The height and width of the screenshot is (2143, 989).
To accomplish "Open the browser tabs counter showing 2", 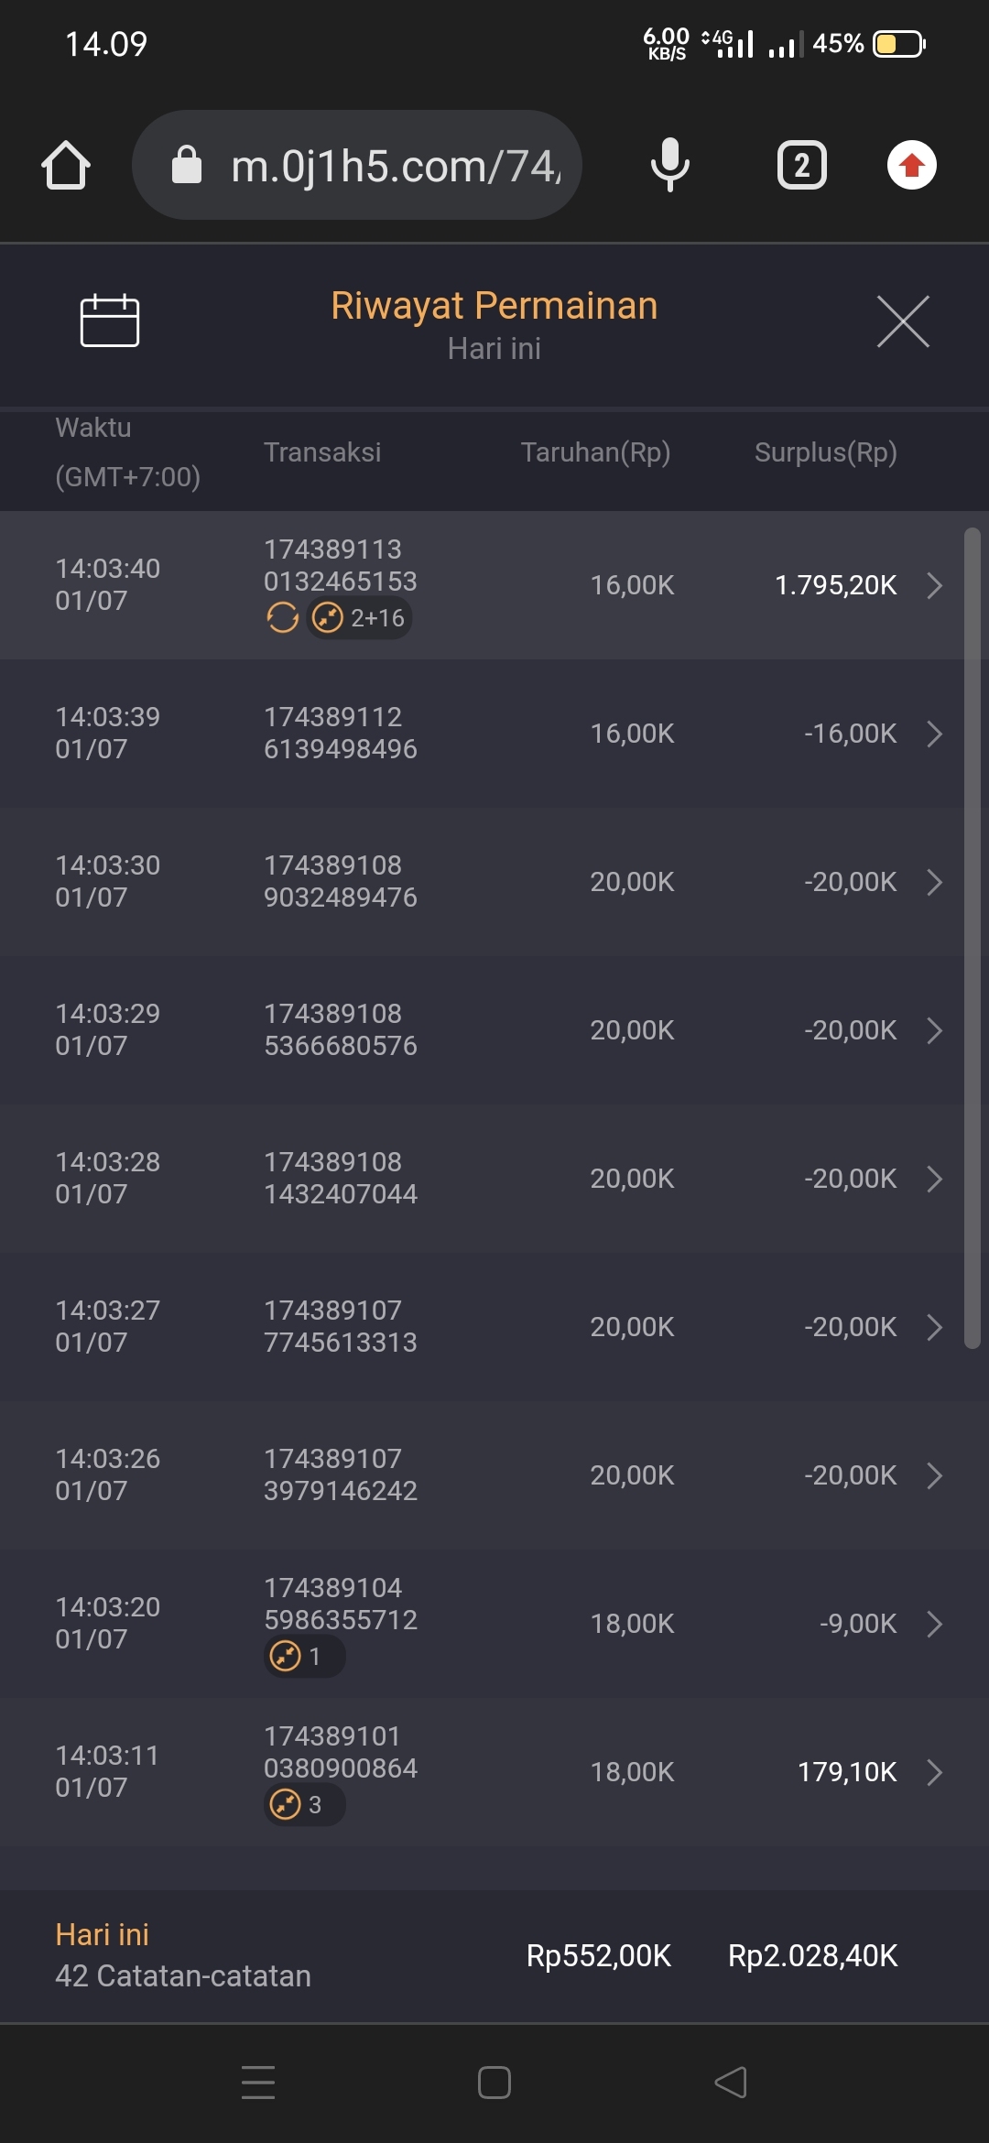I will [x=801, y=166].
